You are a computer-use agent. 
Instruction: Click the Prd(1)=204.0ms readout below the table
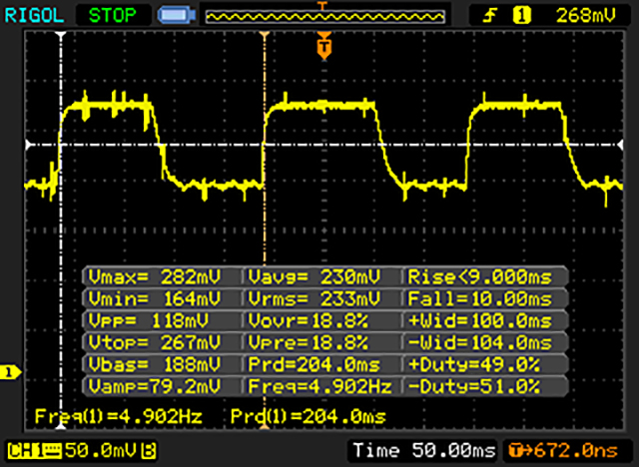pyautogui.click(x=308, y=414)
